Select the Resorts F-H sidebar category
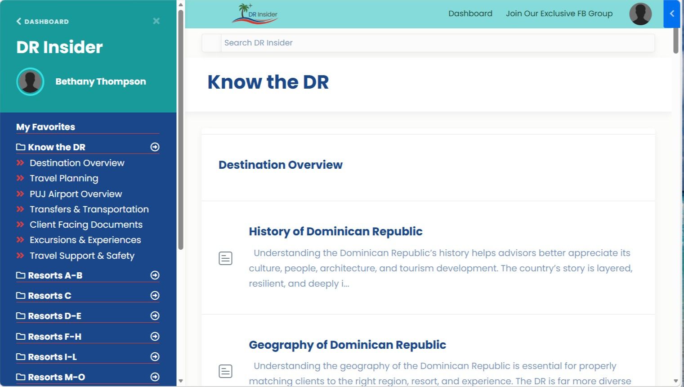 tap(54, 337)
